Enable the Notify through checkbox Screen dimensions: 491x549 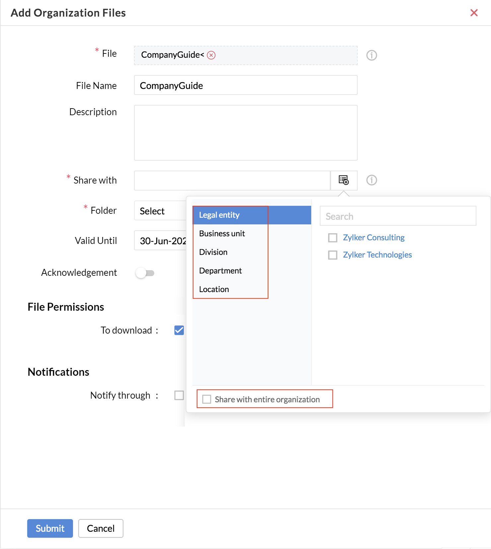tap(179, 395)
